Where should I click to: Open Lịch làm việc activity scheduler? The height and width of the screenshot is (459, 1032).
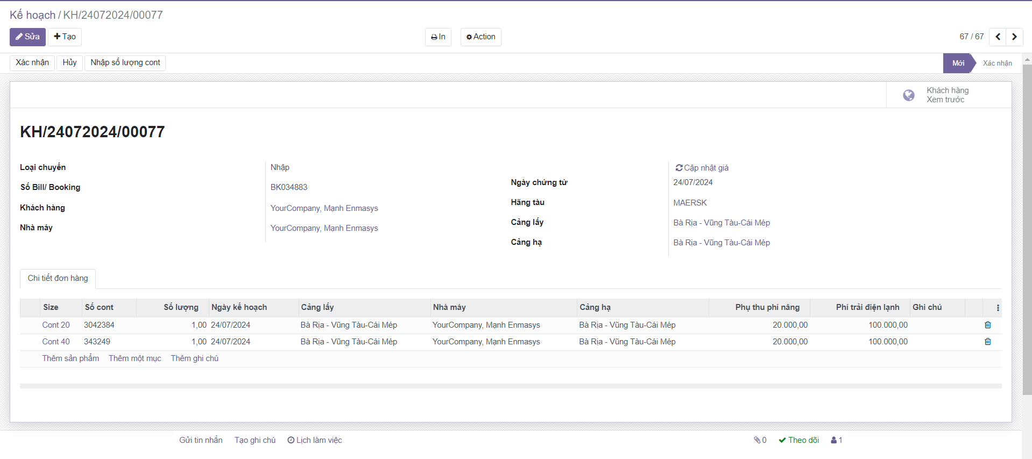click(315, 440)
